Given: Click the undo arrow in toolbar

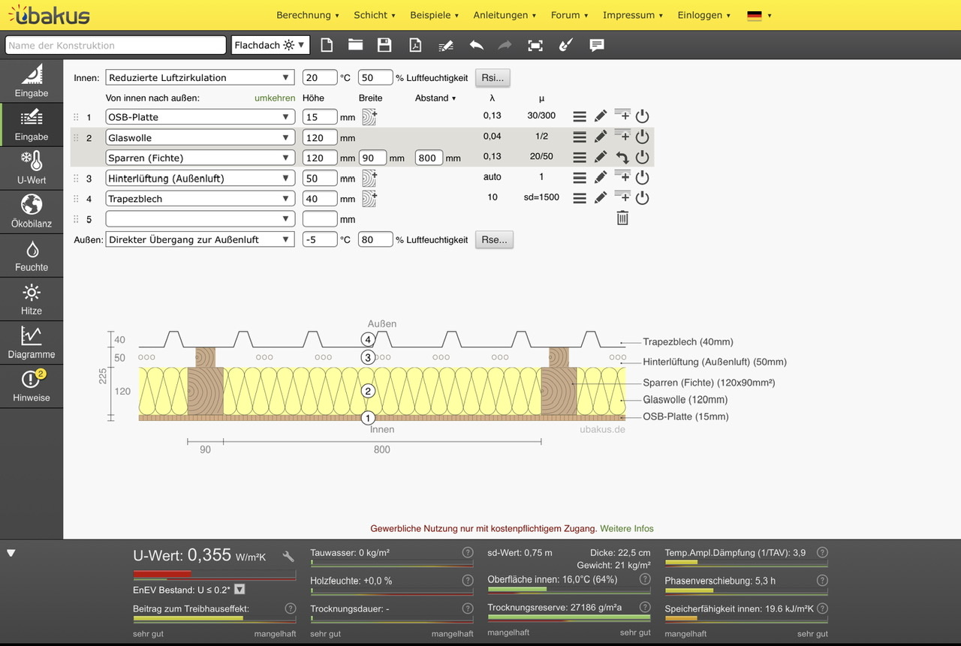Looking at the screenshot, I should [x=477, y=45].
